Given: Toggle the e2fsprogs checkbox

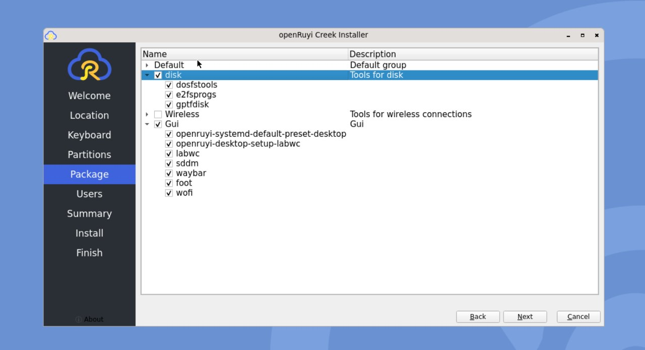Looking at the screenshot, I should (x=169, y=95).
